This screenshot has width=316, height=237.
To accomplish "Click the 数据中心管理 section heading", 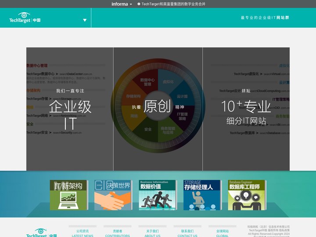I will point(37,65).
